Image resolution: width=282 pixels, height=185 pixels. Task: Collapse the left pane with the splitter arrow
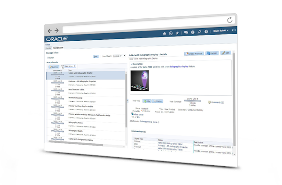[128, 101]
